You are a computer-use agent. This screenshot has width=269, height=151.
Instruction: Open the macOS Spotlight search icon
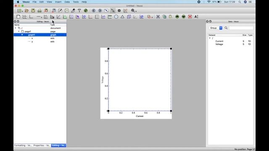pos(240,2)
